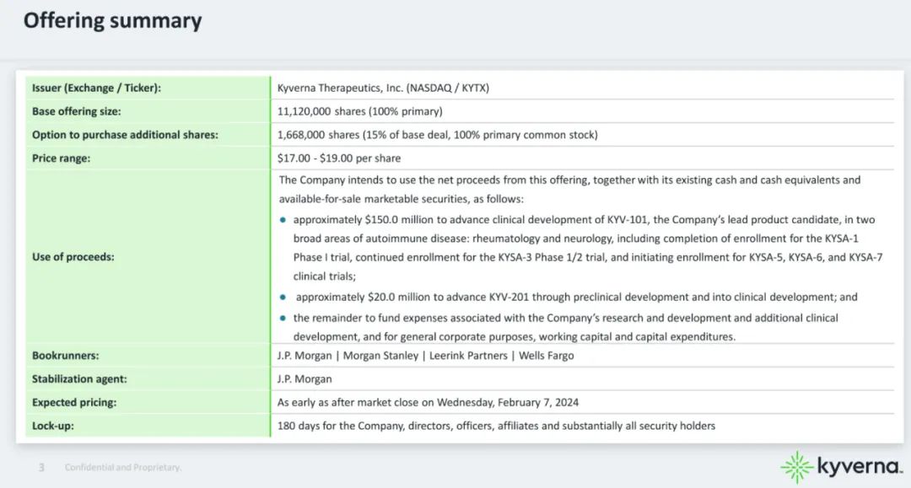
Task: Click the 'Issuer (Exchange / Ticker):' label
Action: tap(96, 88)
